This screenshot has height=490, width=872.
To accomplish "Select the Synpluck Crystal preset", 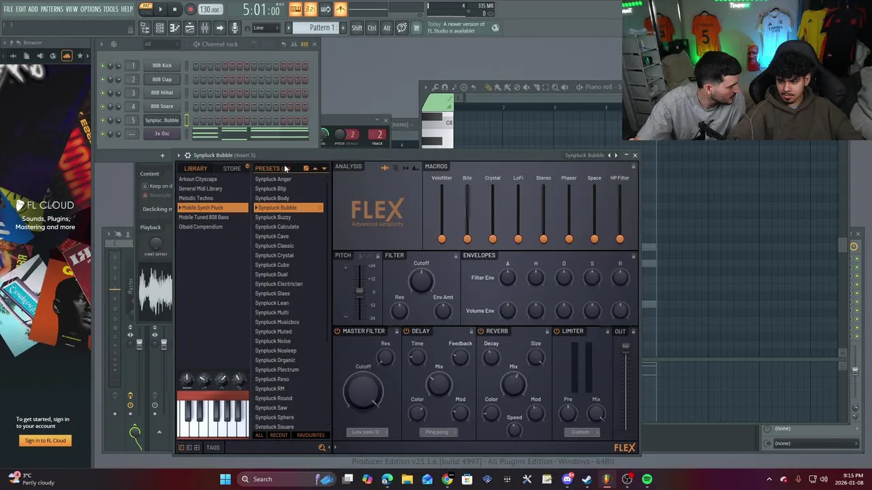I will pyautogui.click(x=275, y=255).
